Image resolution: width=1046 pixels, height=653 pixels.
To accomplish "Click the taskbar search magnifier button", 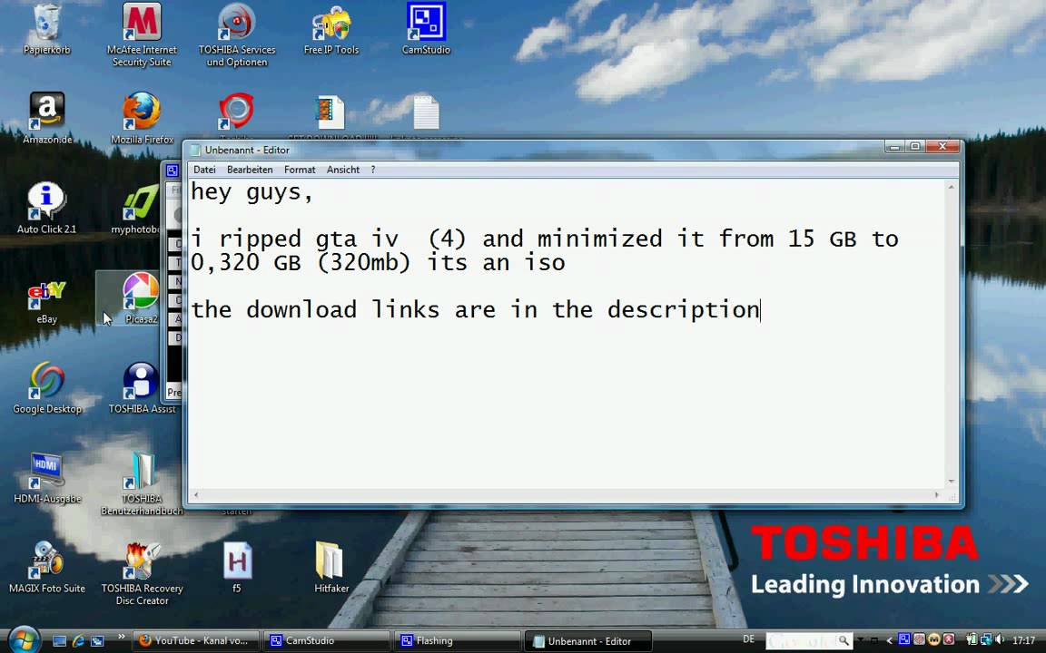I will click(844, 641).
